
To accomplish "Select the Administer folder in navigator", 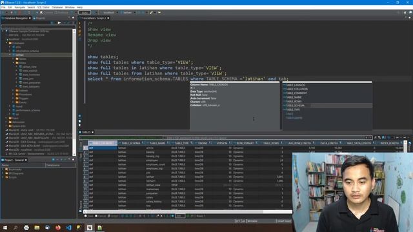I will 18,122.
